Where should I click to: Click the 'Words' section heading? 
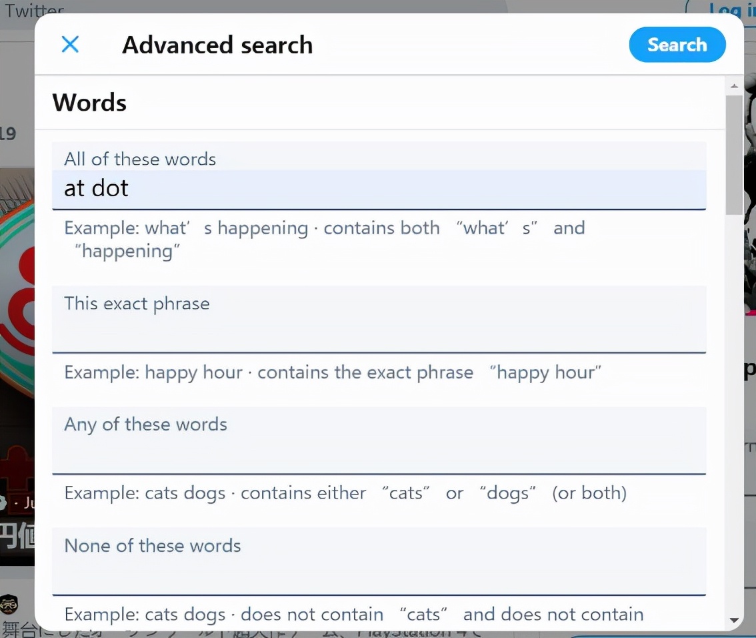(x=89, y=103)
